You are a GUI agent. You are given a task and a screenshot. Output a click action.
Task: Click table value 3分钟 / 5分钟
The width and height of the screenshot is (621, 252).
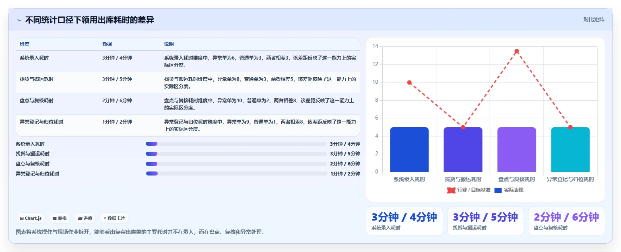click(x=117, y=79)
